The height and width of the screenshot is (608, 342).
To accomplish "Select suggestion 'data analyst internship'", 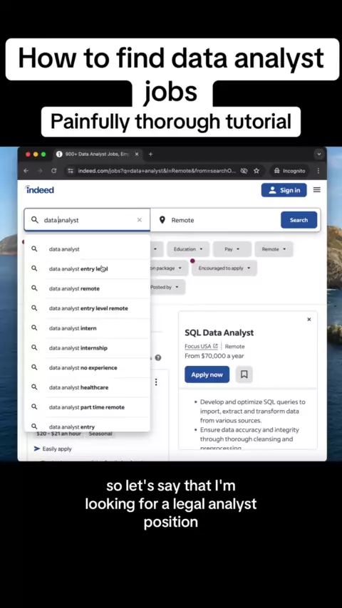I will [x=88, y=348].
